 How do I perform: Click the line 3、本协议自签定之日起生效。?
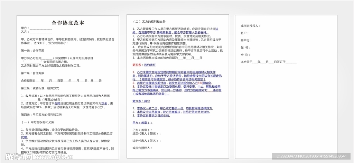pos(151,116)
